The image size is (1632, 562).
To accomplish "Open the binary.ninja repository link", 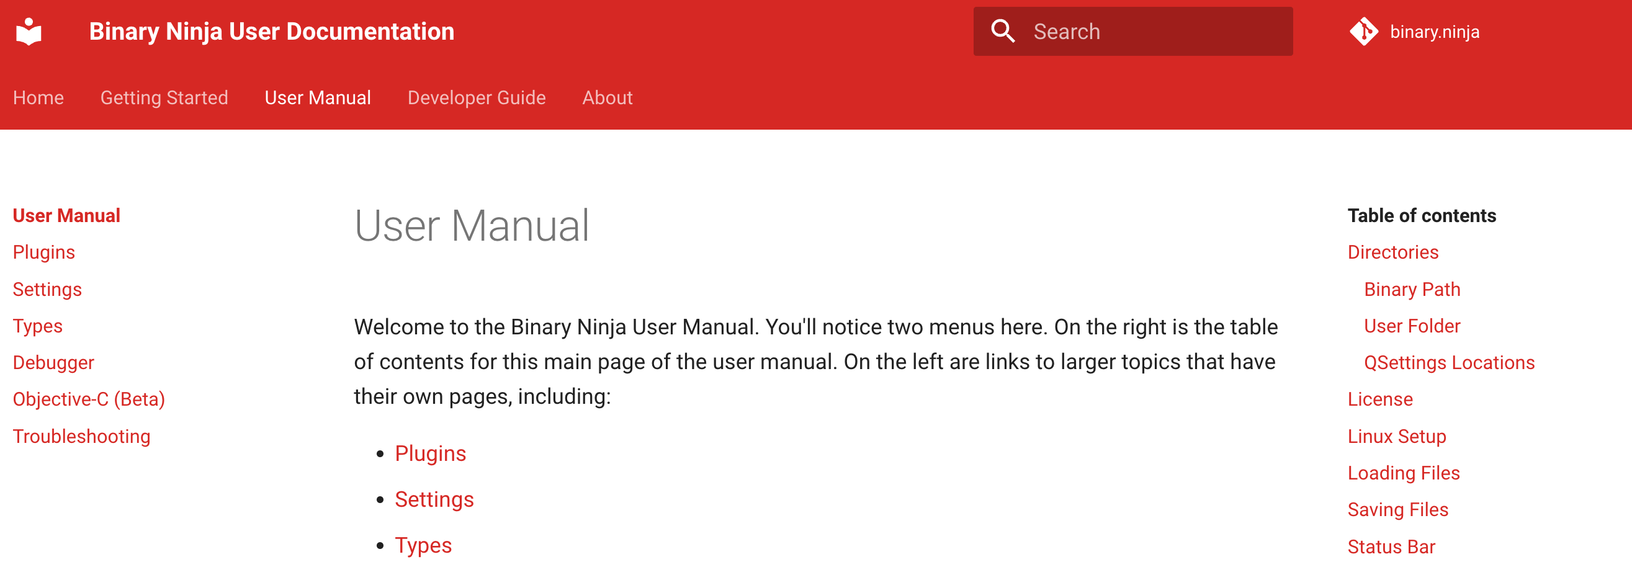I will (x=1434, y=32).
